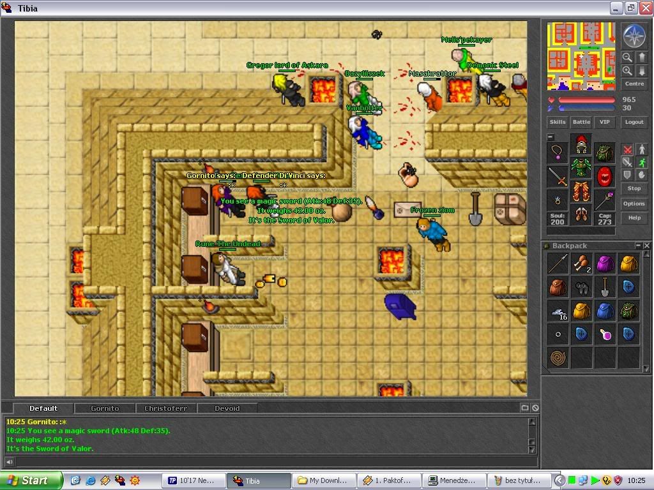Screen dimensions: 654x490
Task: Move minimap one floor up
Action: tap(642, 57)
